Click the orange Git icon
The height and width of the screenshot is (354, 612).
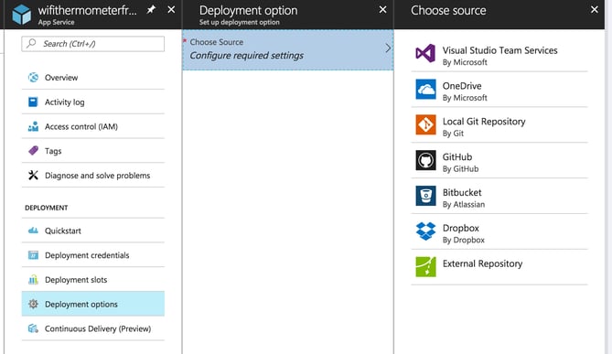425,124
